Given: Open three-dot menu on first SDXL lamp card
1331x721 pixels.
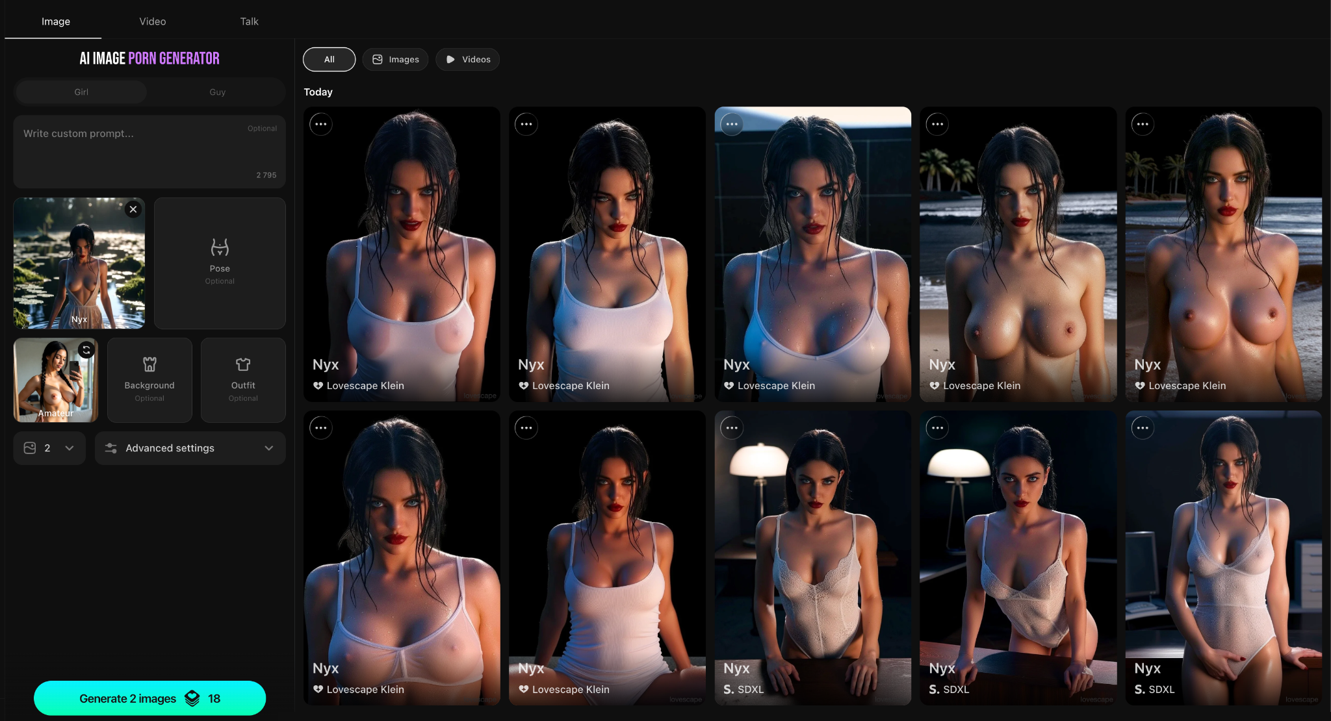Looking at the screenshot, I should click(732, 427).
